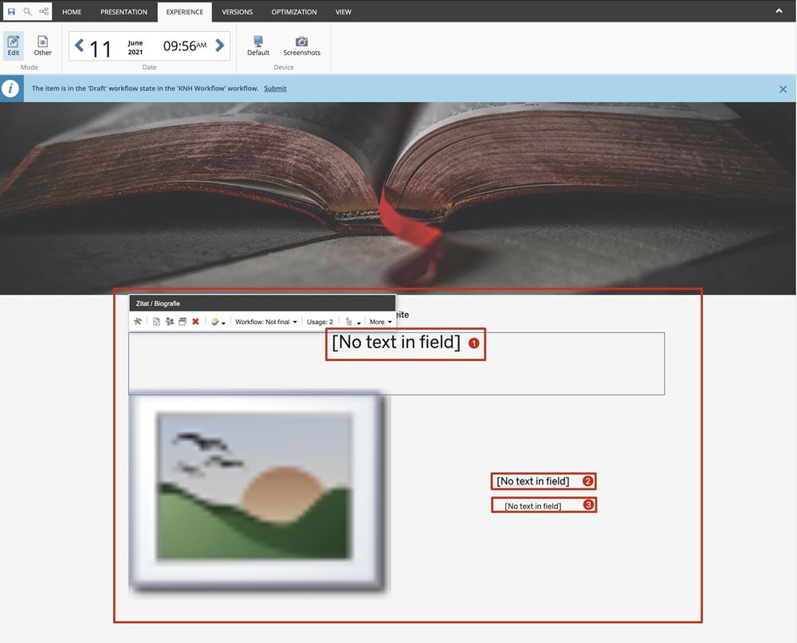This screenshot has height=643, width=797.
Task: Click Usage: 2 on the component toolbar
Action: tap(320, 321)
